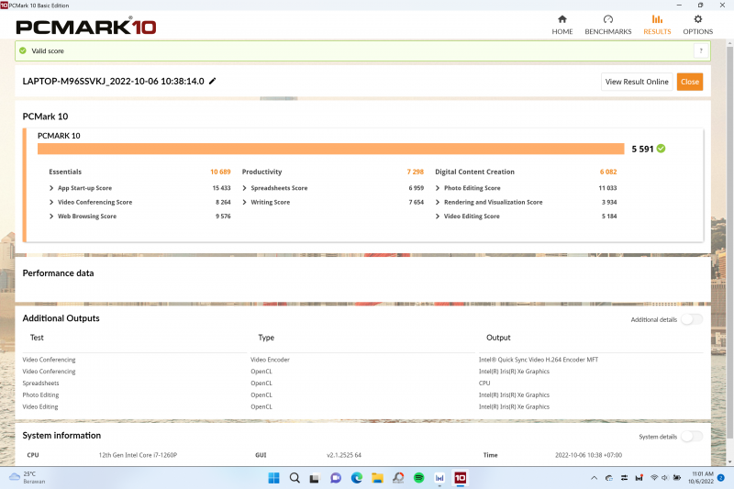This screenshot has height=489, width=734.
Task: Click the Photo Editing row in Additional Outputs
Action: tap(362, 395)
